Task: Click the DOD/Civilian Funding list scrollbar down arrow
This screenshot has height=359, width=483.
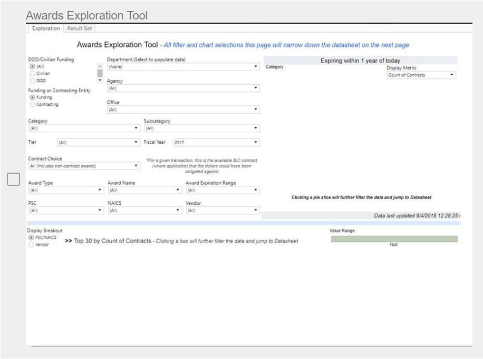Action: click(x=100, y=80)
